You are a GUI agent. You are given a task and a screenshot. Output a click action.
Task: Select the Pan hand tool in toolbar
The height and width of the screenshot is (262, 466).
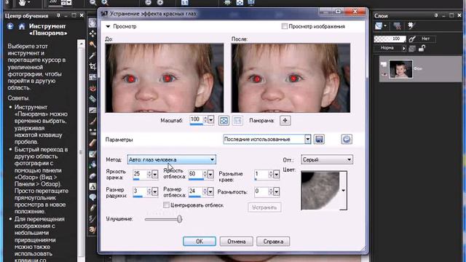[x=92, y=23]
